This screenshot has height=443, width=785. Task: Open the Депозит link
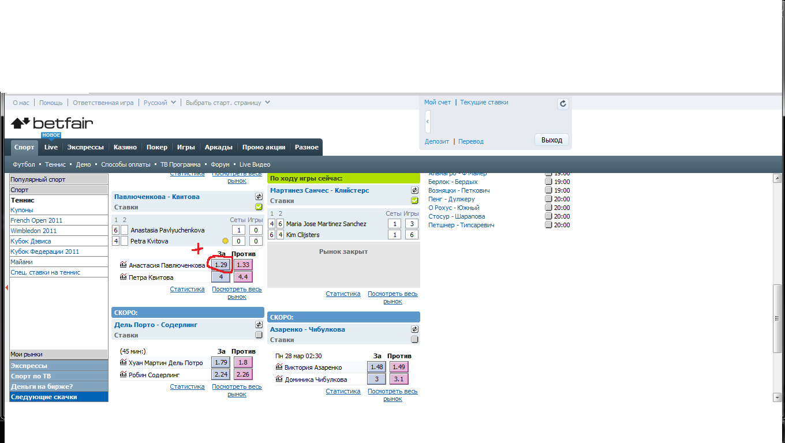click(x=437, y=141)
